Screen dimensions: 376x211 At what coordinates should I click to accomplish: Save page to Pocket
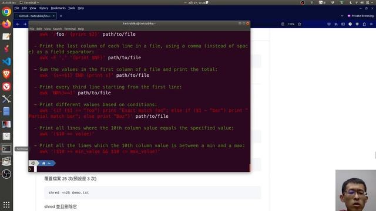pos(329,24)
